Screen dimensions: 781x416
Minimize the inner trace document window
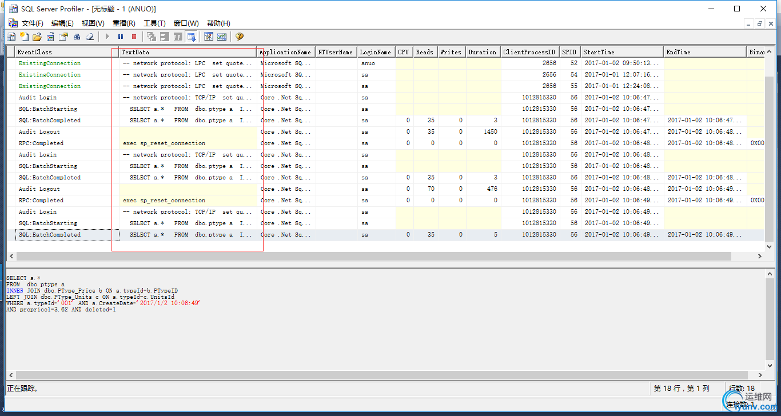point(750,23)
